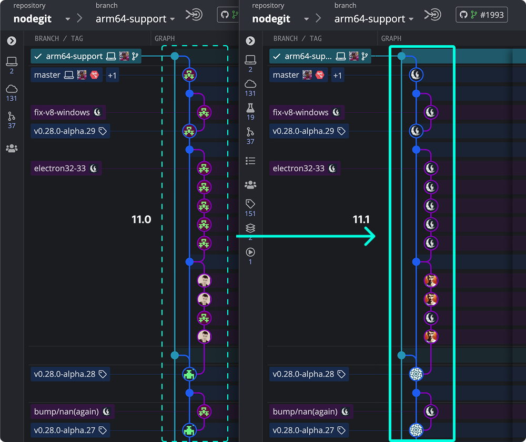
Task: Select arm64-support branch label in left panel
Action: (x=86, y=56)
